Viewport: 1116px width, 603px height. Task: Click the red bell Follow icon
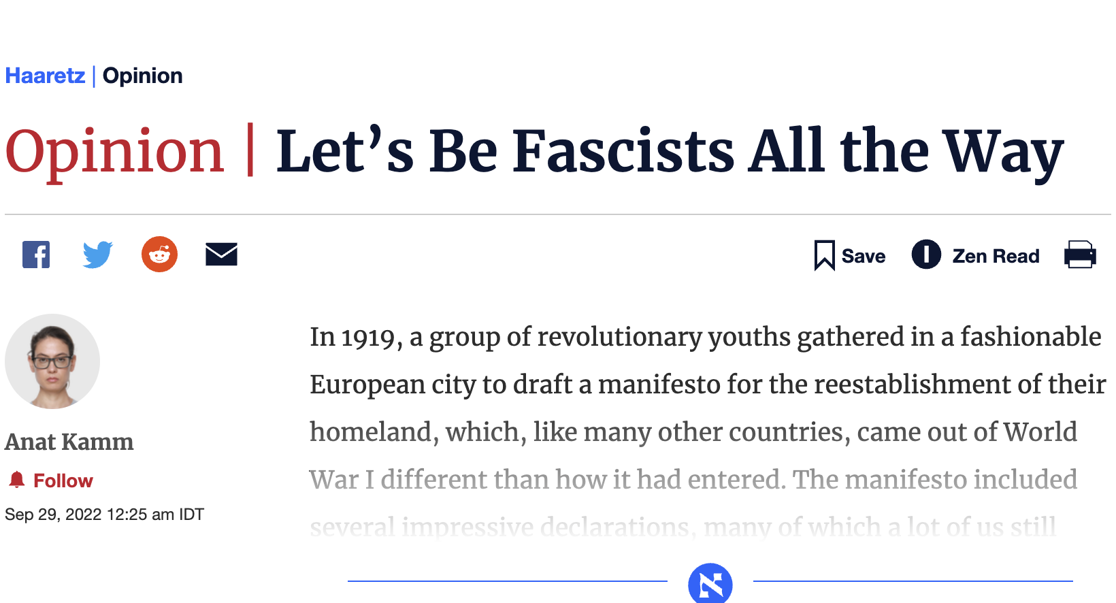point(17,480)
